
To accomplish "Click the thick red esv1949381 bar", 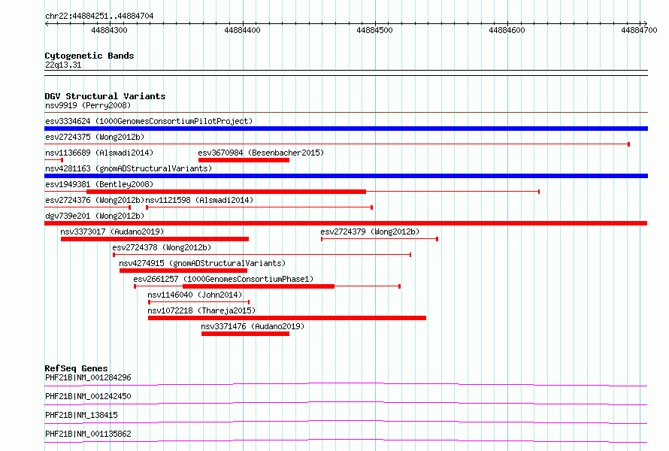I will [226, 192].
